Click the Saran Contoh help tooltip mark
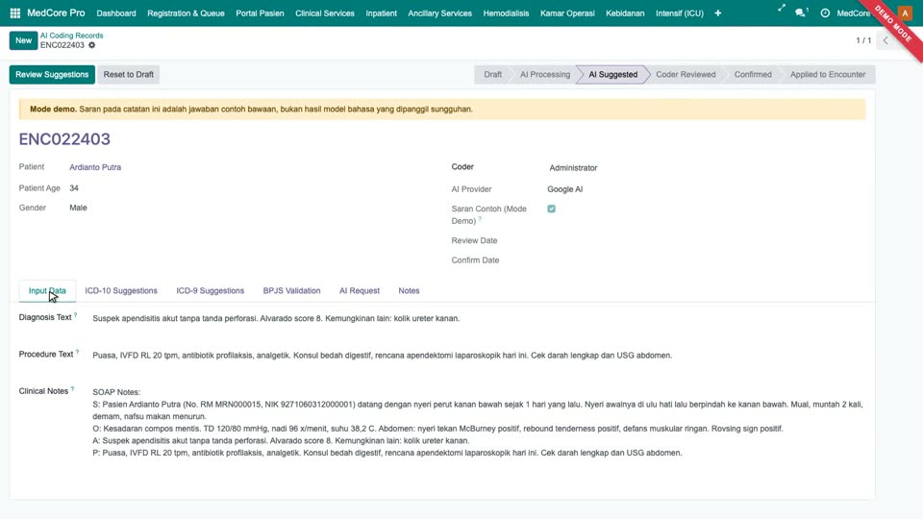 [480, 219]
